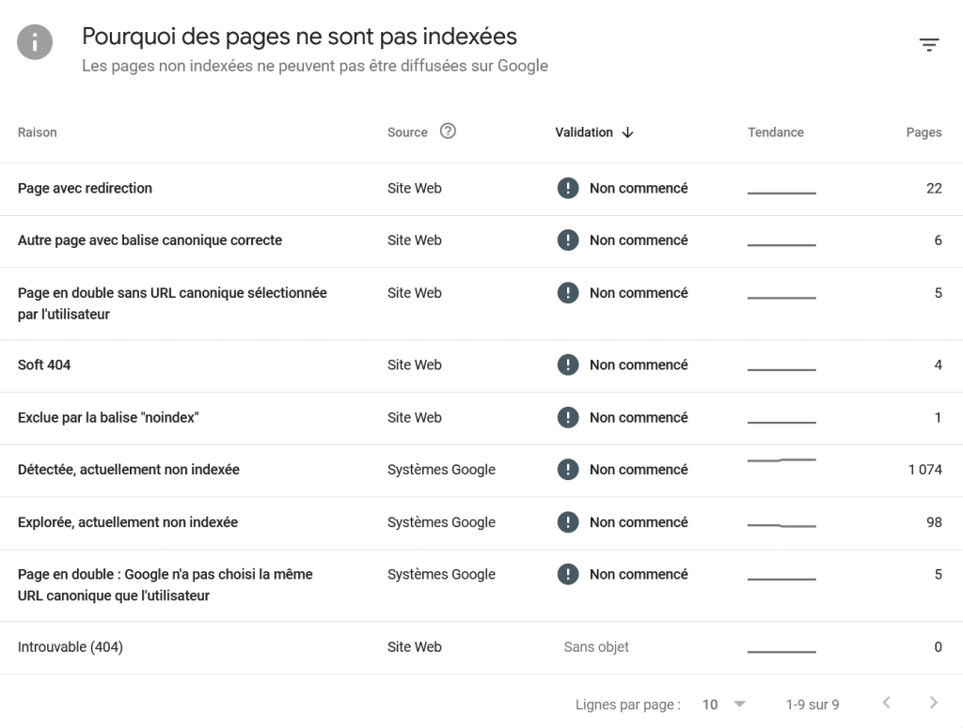
Task: Click the info icon next to the title
Action: (x=35, y=41)
